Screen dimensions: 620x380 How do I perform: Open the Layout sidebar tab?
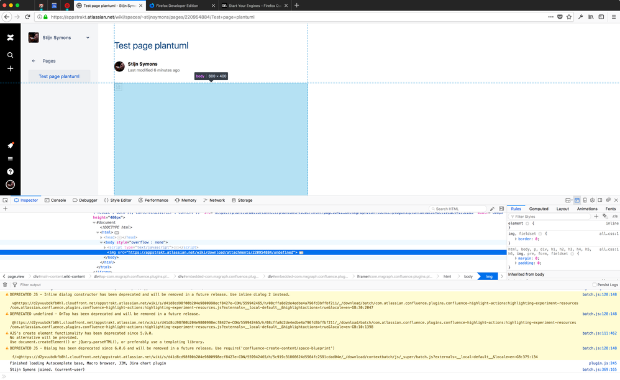point(562,209)
